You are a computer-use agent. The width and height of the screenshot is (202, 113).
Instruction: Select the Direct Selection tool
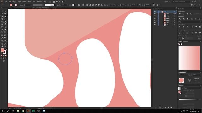click(x=5, y=11)
